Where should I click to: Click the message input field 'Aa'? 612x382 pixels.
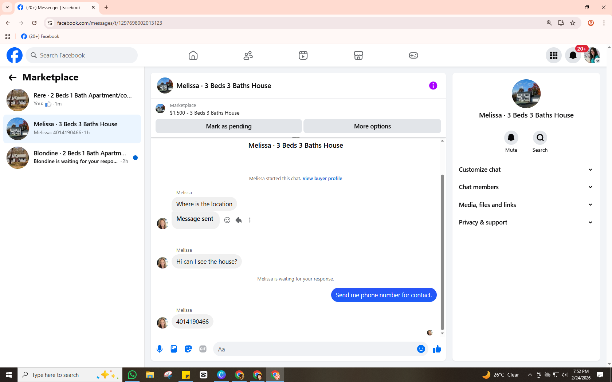[315, 349]
